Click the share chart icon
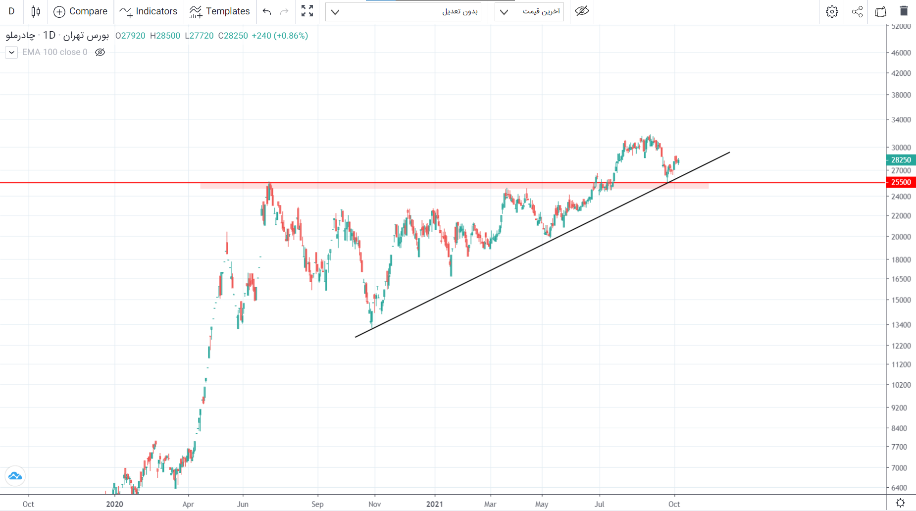This screenshot has width=916, height=511. [857, 11]
